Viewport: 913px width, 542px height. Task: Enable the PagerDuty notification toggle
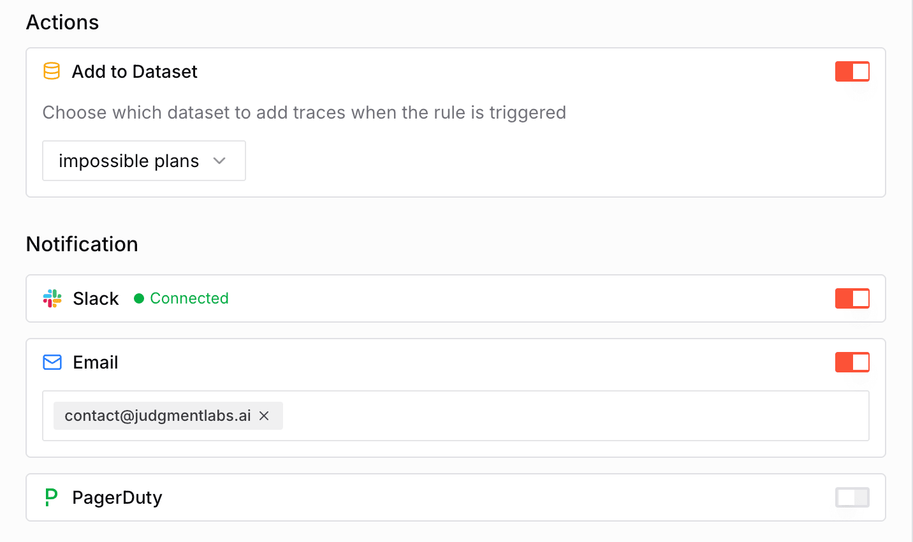pyautogui.click(x=852, y=497)
